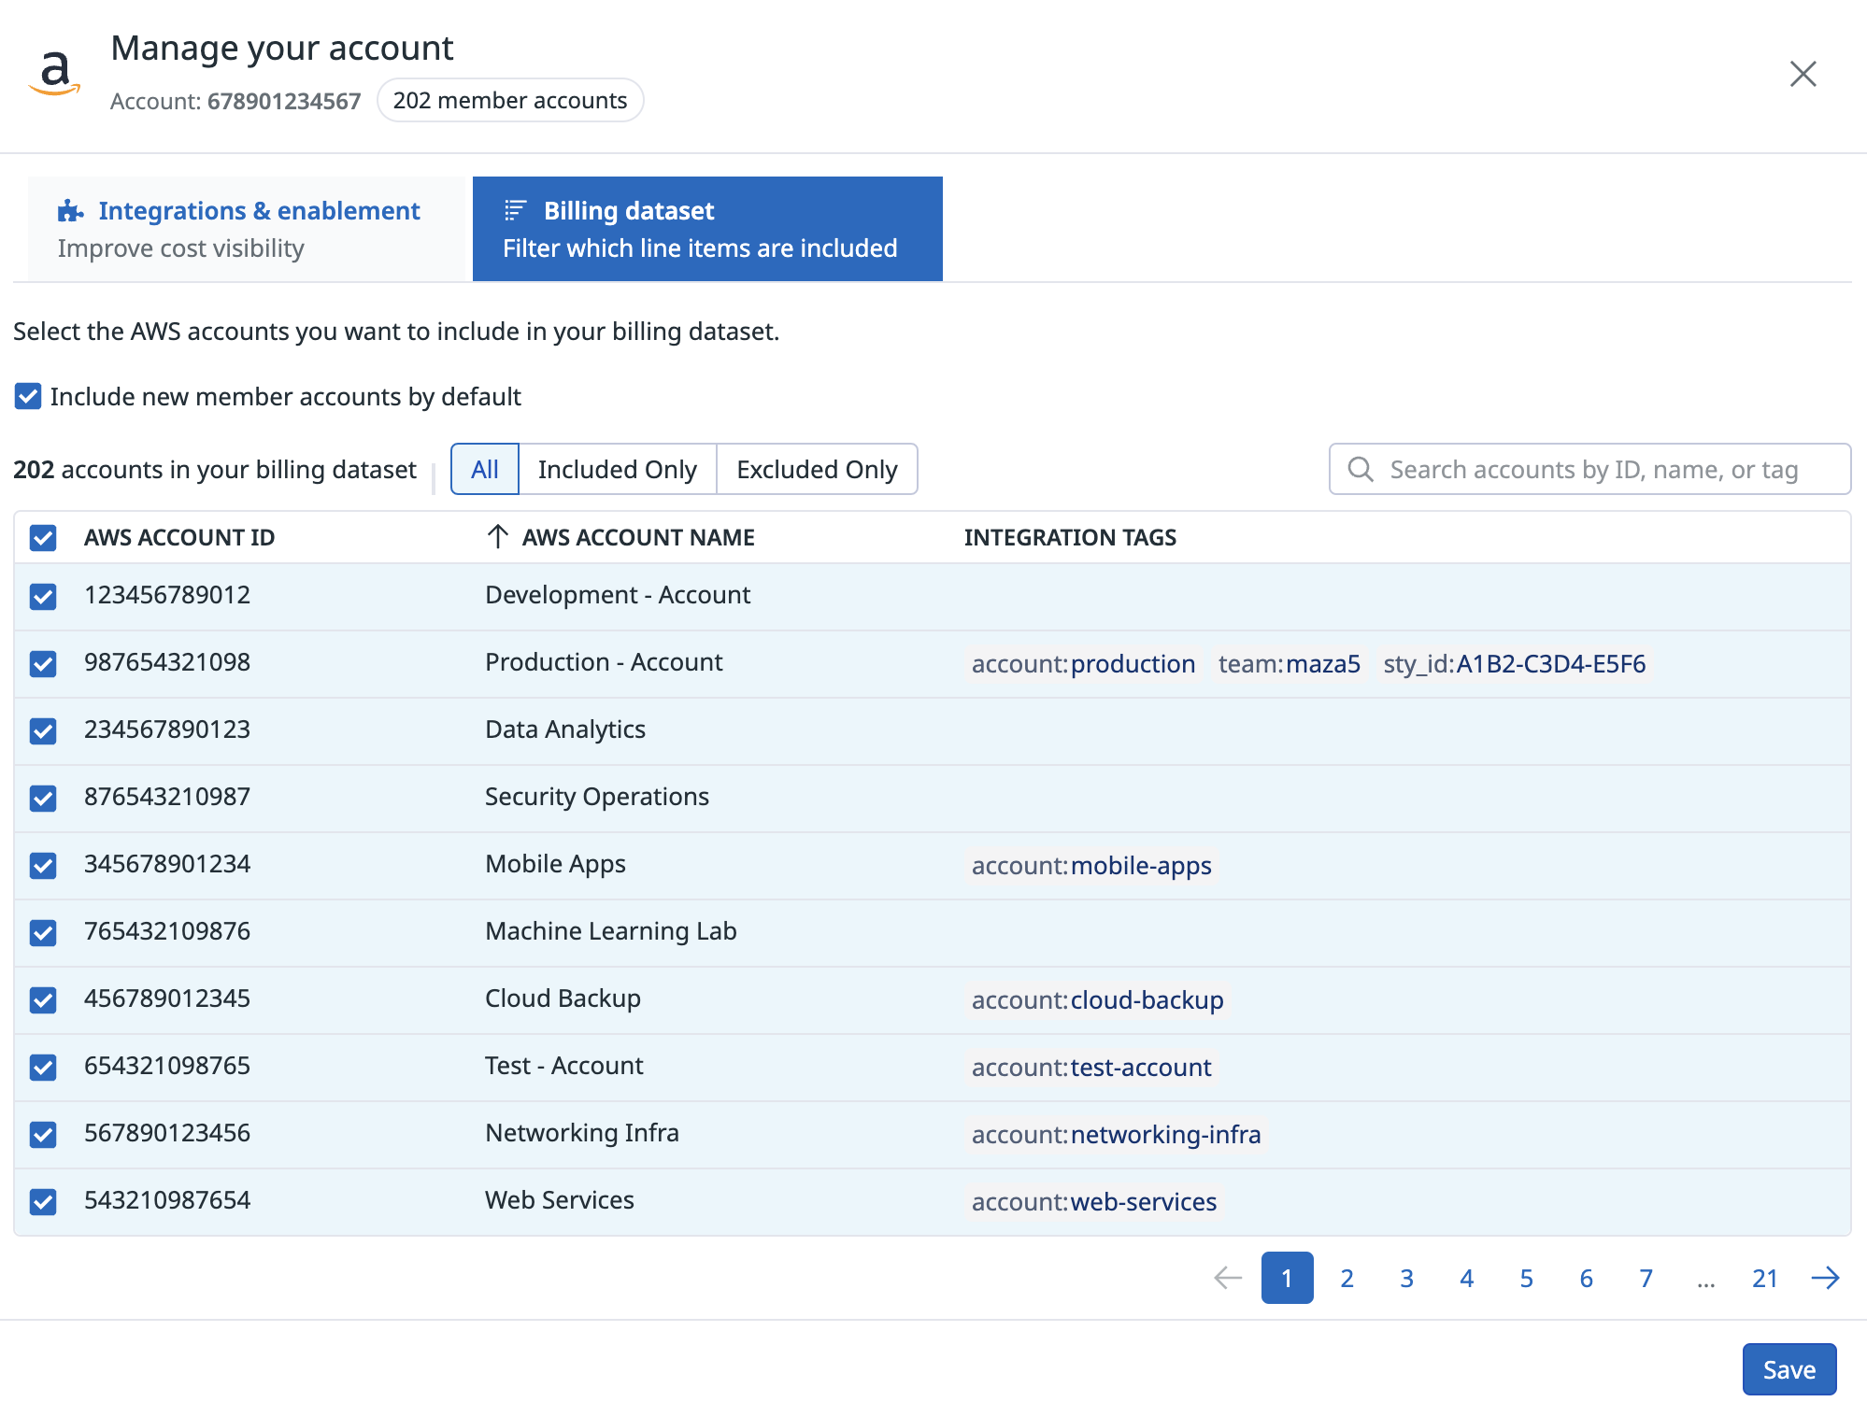Go to page 21
Screen dimensions: 1867x1416
1764,1278
